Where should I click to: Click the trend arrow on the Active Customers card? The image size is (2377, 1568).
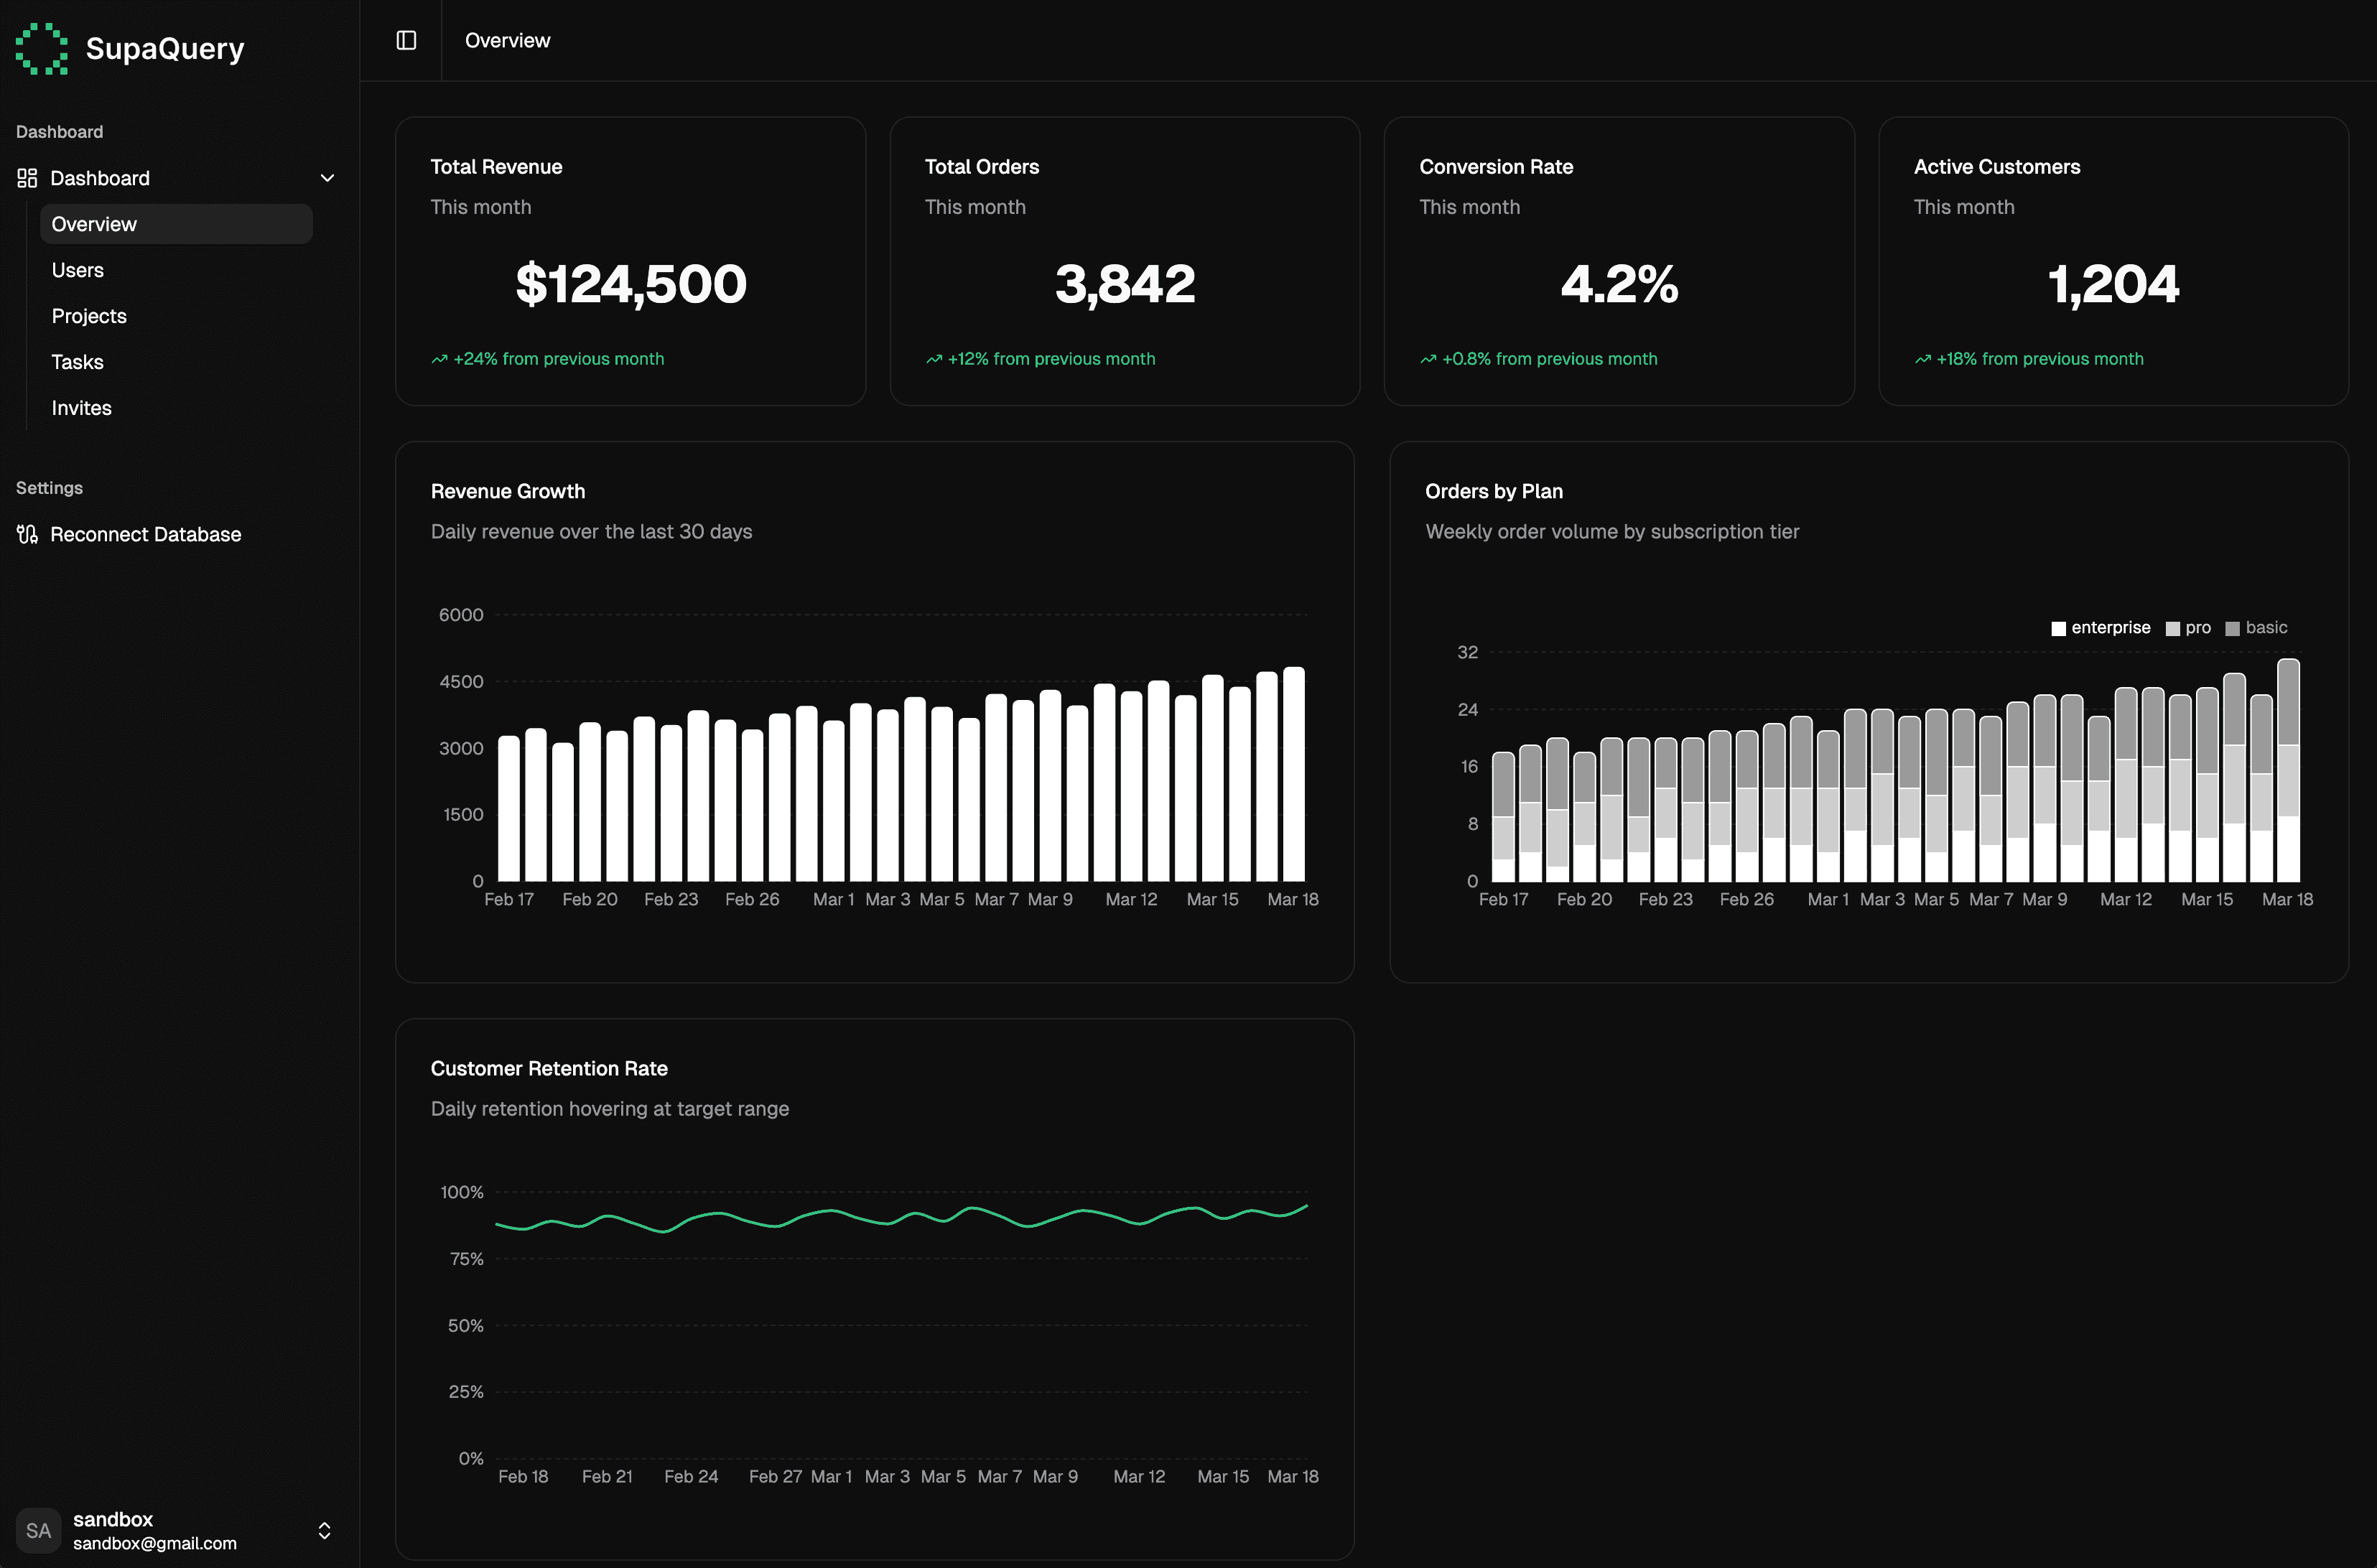tap(1922, 359)
